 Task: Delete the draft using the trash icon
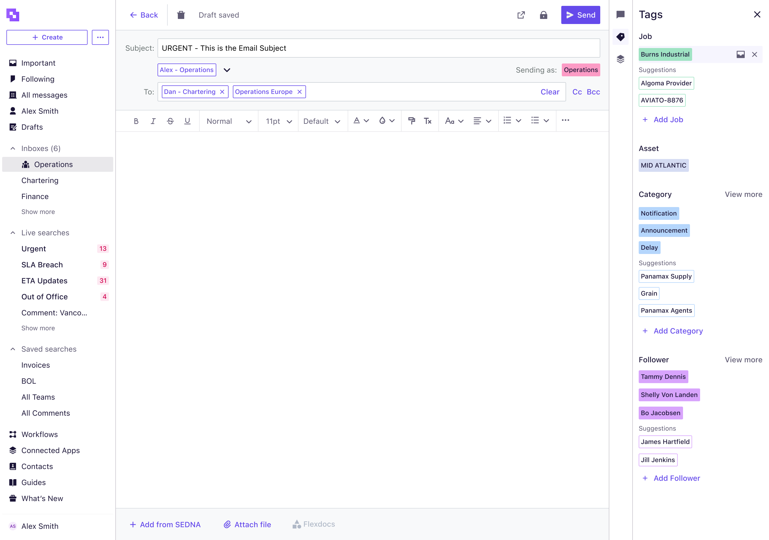pos(181,15)
